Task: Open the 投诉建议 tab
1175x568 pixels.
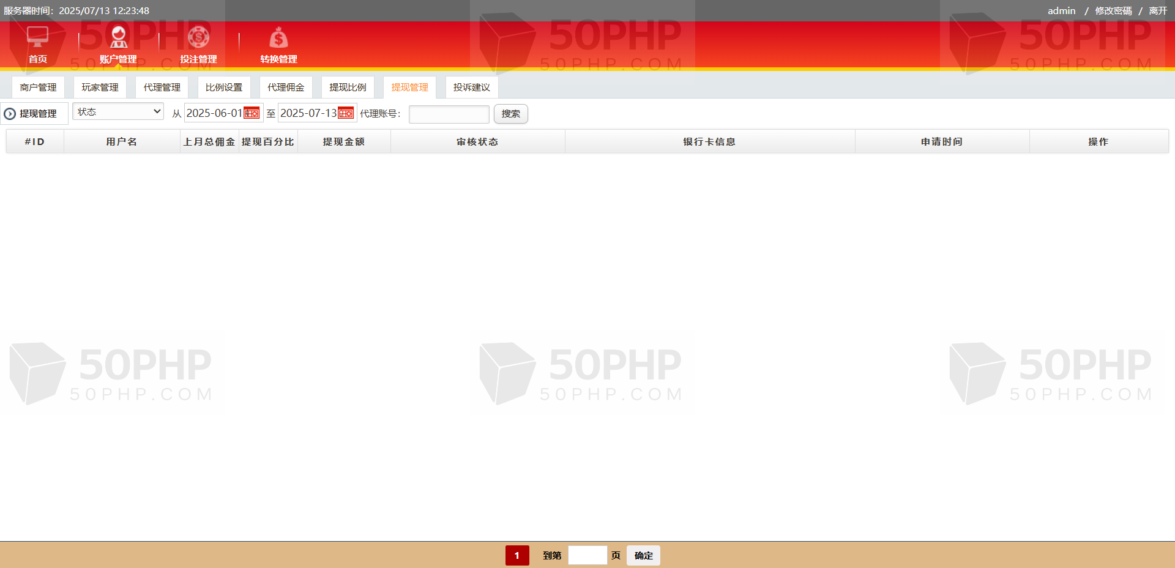Action: tap(471, 88)
